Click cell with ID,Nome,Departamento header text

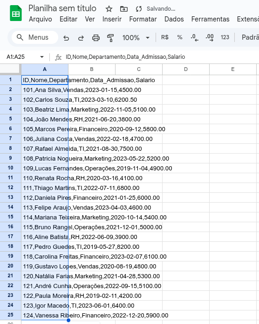45,80
